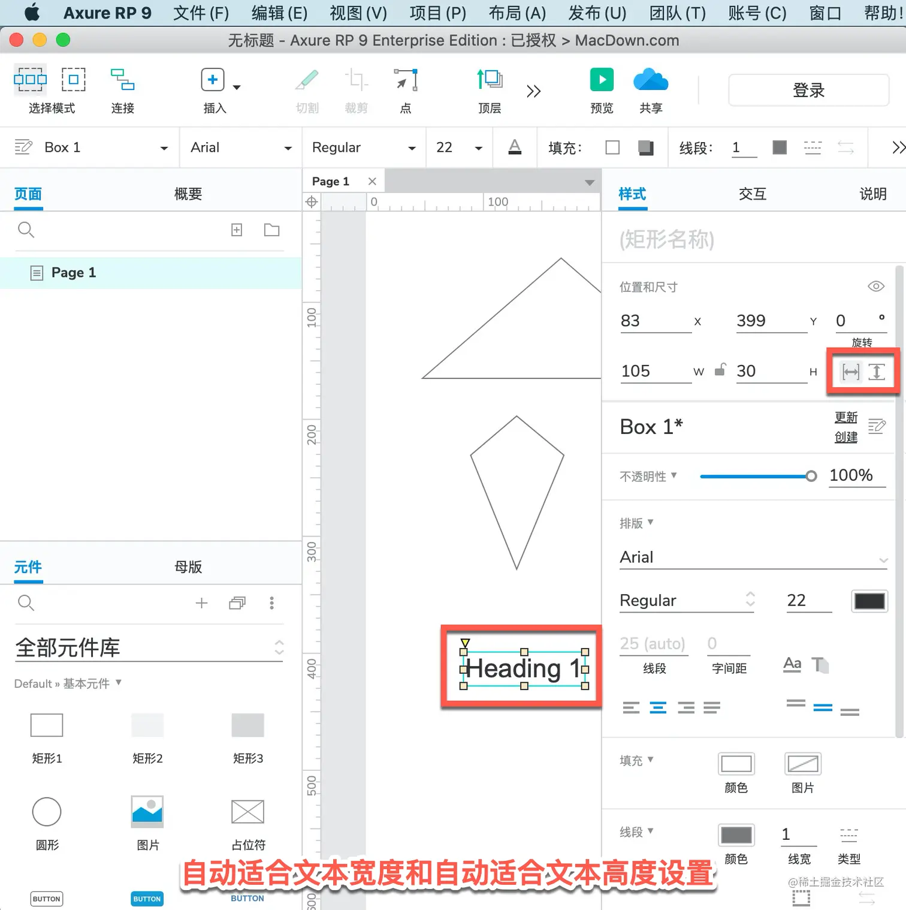Click the fit to text height icon
This screenshot has height=910, width=906.
(877, 372)
